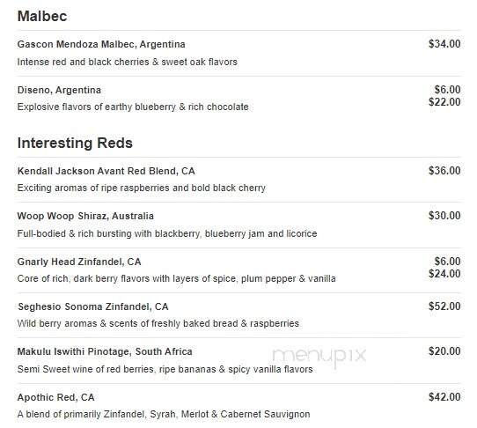Click the Interesting Reds section heading
Viewport: 477px width, 428px height.
click(x=75, y=143)
